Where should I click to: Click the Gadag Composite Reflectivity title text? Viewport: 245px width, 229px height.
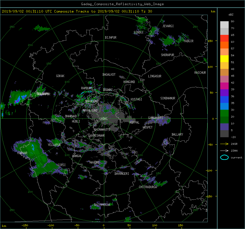122,4
